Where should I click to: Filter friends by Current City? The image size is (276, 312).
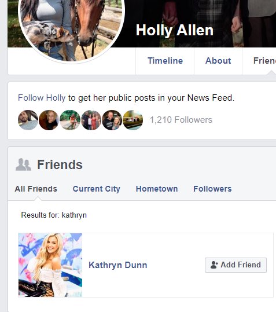pos(97,189)
